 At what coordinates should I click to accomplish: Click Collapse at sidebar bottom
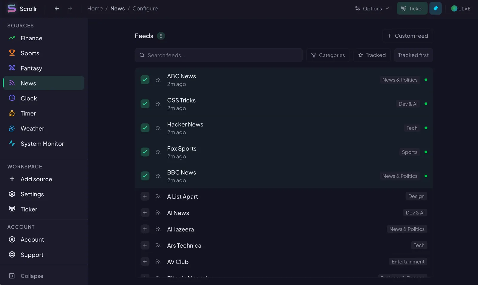[x=44, y=276]
